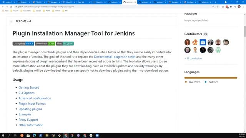246x138 pixels.
Task: Open the README table of contents icon
Action: click(11, 21)
